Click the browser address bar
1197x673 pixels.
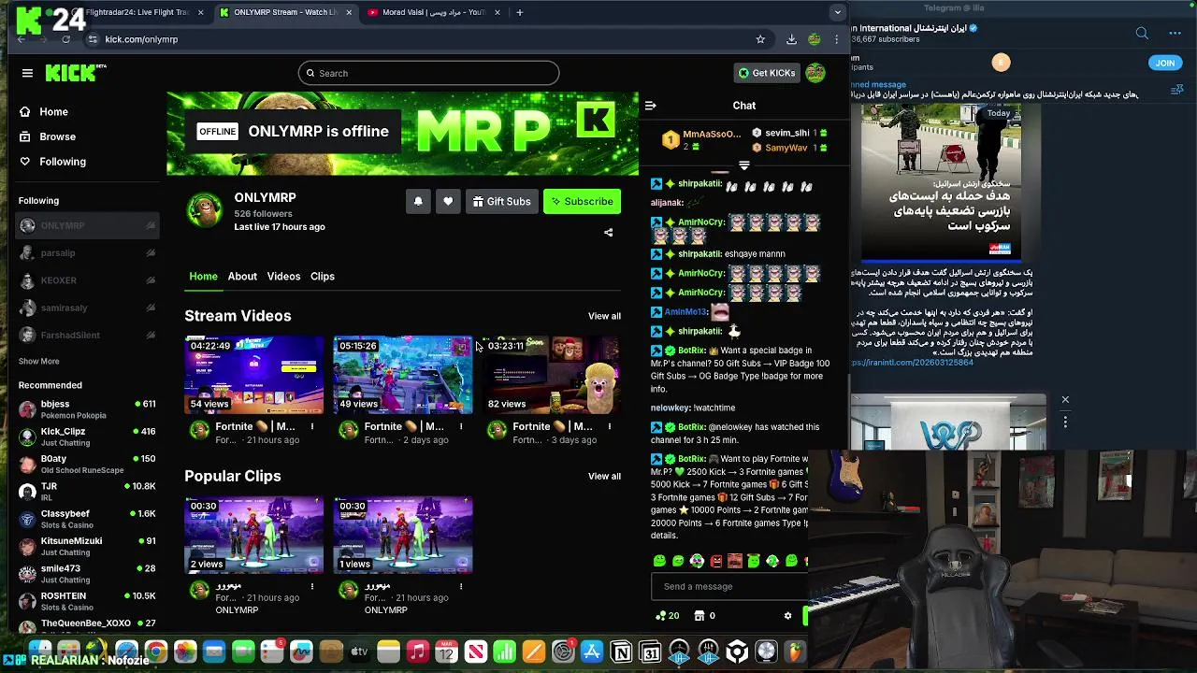421,39
